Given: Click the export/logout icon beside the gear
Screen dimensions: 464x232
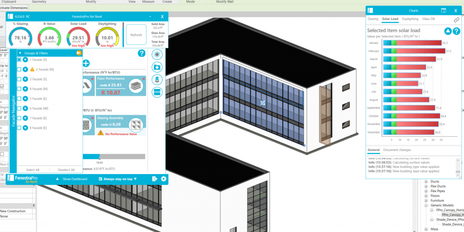Looking at the screenshot, I should click(x=155, y=179).
